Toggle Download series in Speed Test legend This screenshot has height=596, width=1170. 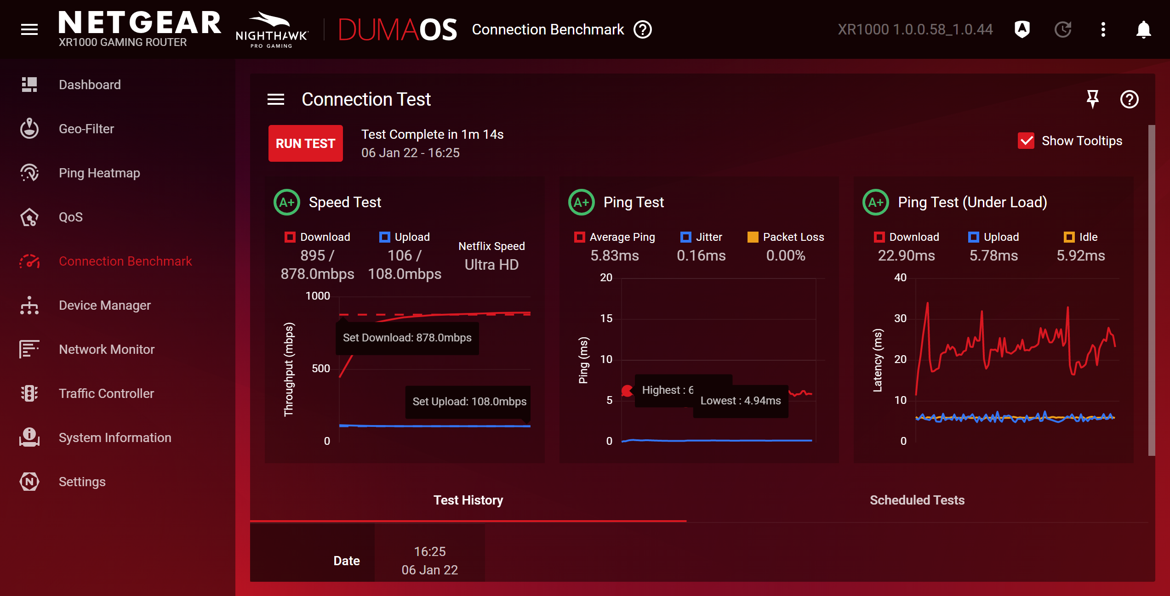click(290, 237)
